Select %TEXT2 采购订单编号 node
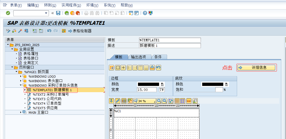The height and width of the screenshot is (139, 286). 51,94
